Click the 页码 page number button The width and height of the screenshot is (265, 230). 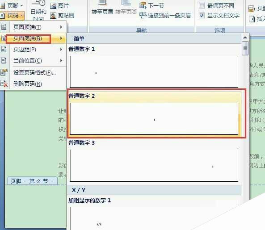(12, 16)
